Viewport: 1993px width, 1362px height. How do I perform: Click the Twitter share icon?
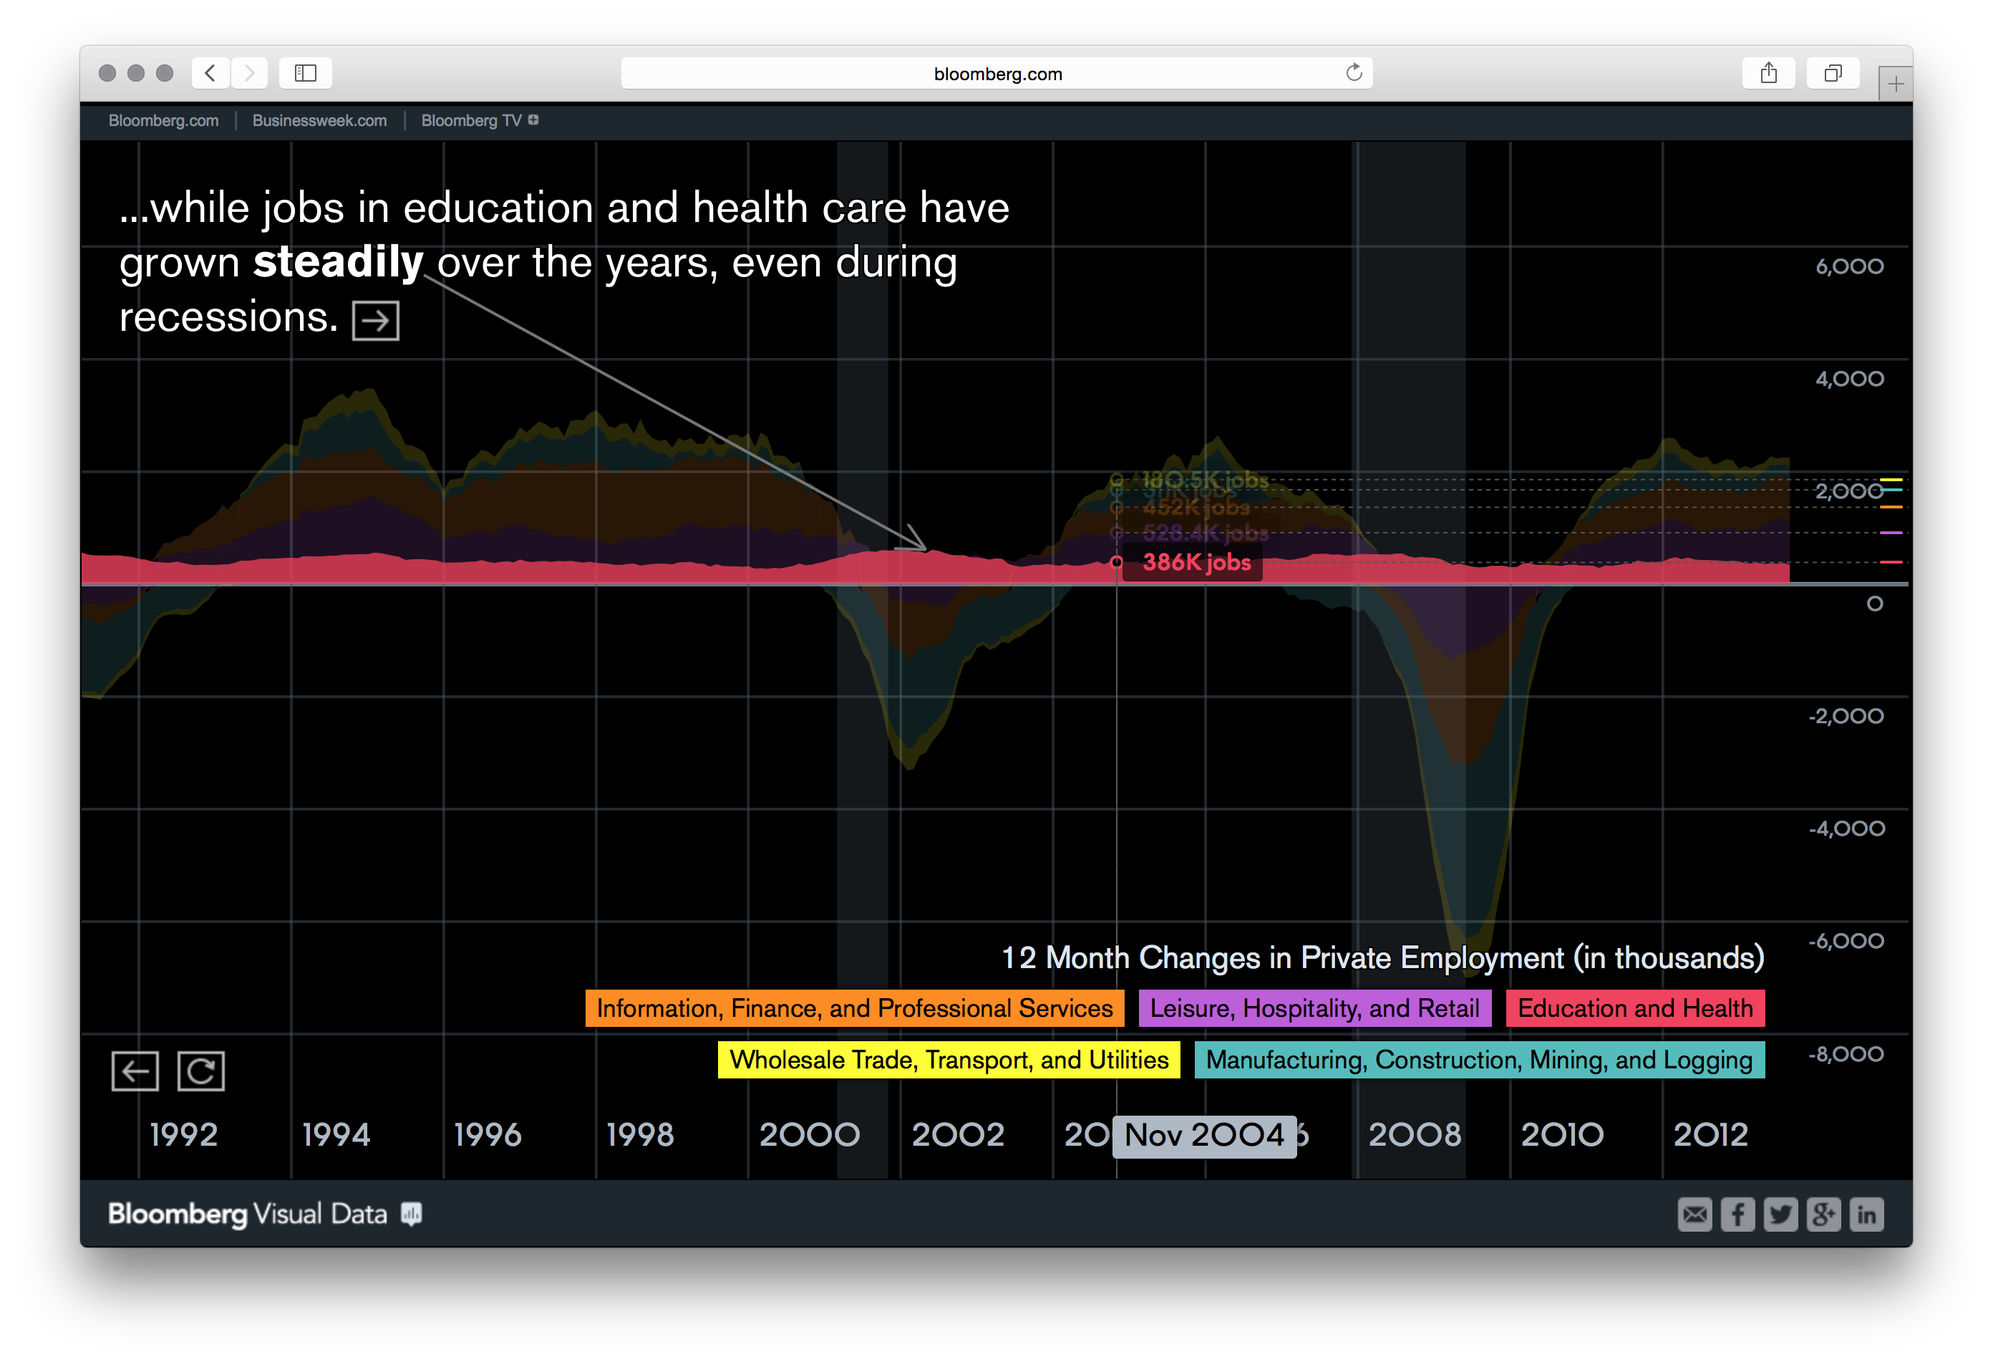pos(1781,1214)
